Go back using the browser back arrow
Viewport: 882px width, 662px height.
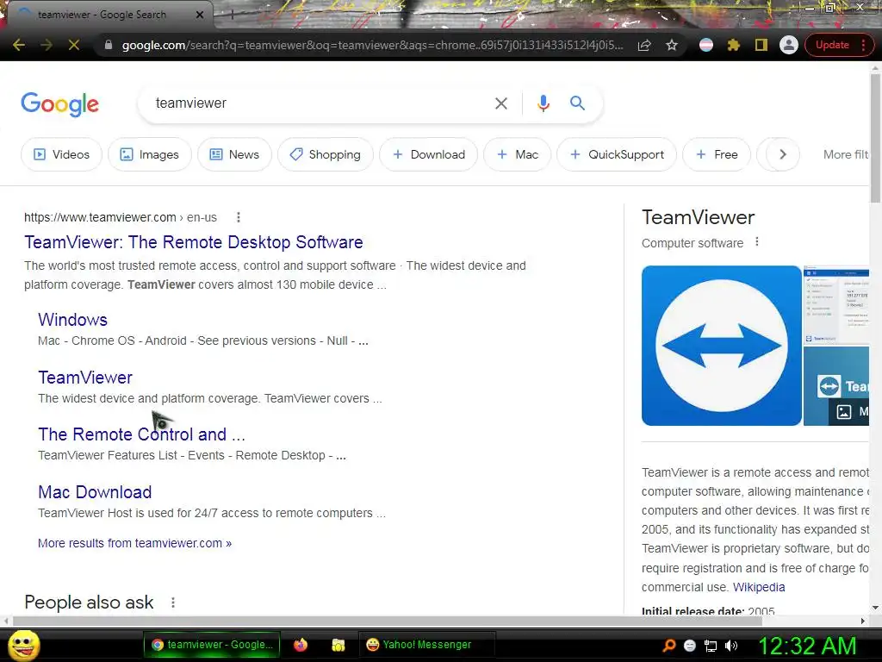19,45
